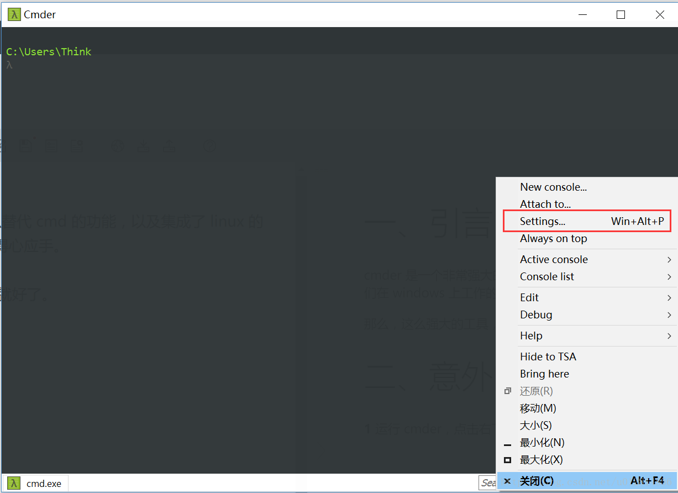This screenshot has height=493, width=678.
Task: Expand the Active console submenu
Action: tap(587, 259)
